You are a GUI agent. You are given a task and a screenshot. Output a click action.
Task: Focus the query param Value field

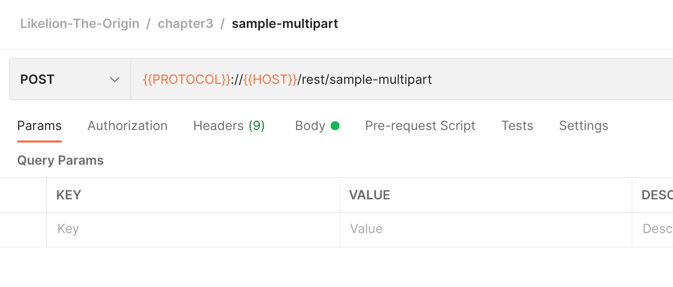[x=485, y=229]
